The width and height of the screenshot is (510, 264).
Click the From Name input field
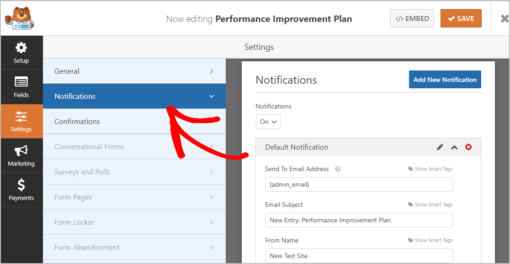click(x=359, y=256)
